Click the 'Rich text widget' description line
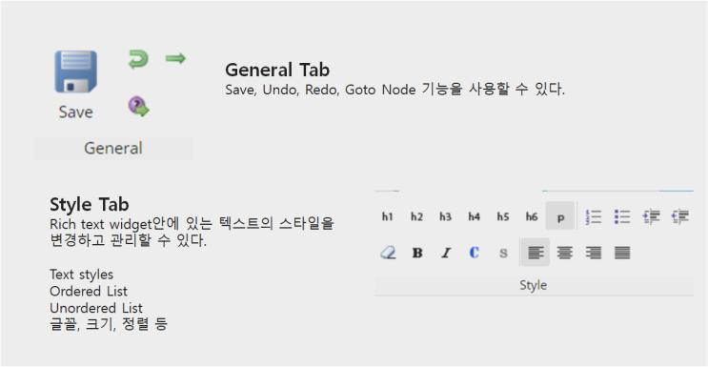 point(192,224)
